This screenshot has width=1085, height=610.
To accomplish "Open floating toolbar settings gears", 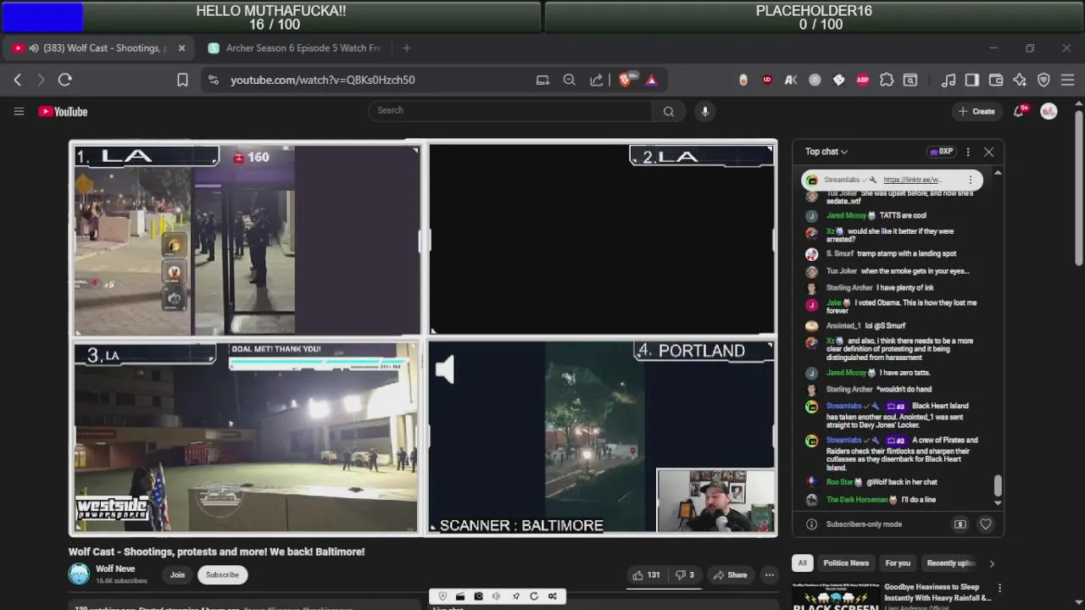I will (553, 596).
